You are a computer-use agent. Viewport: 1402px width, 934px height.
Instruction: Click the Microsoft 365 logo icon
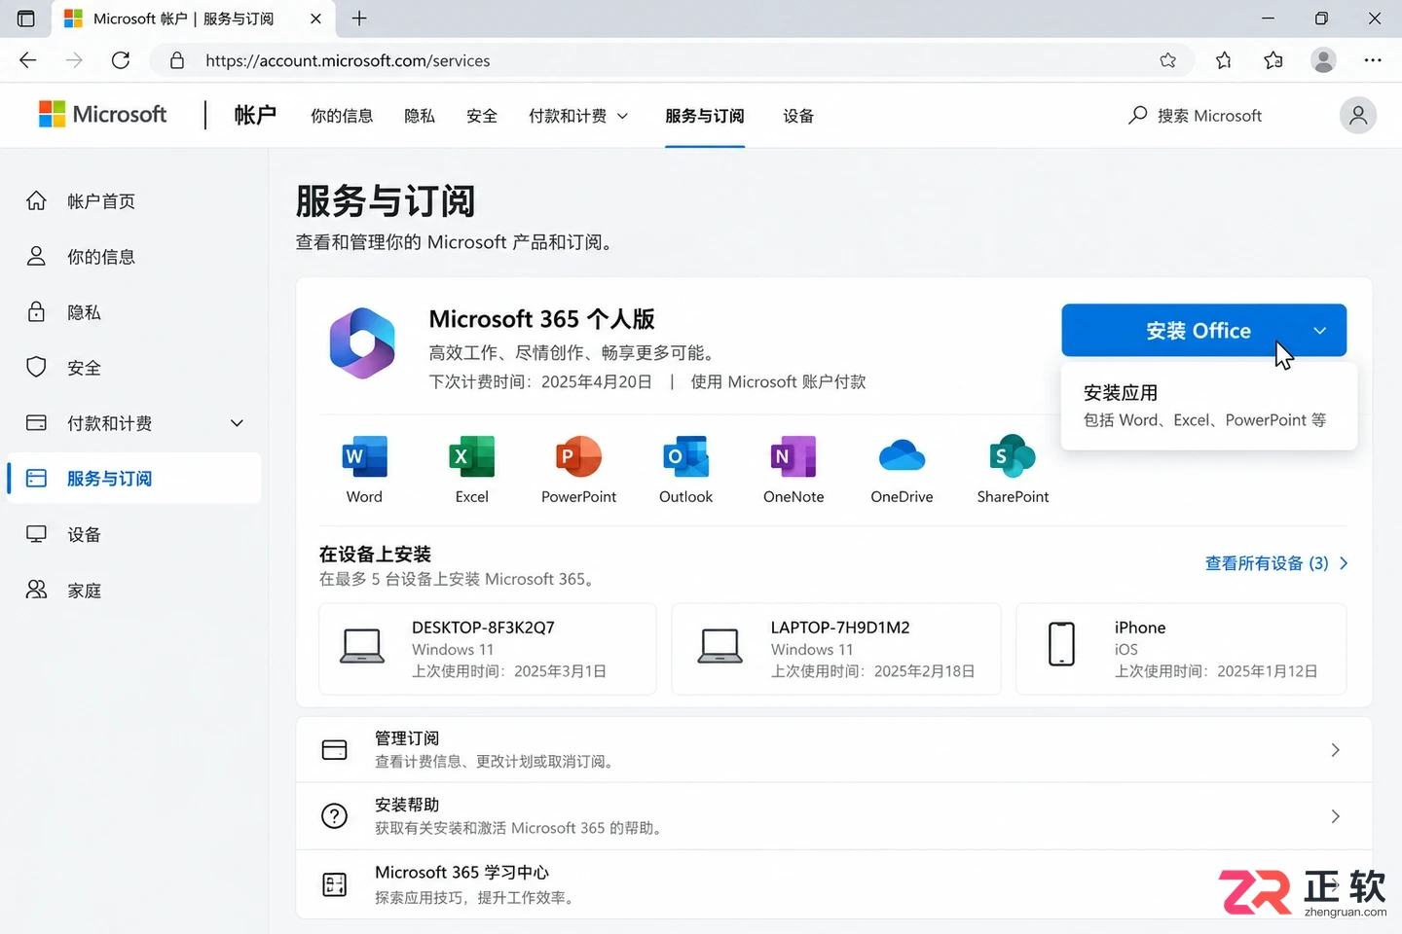tap(362, 343)
